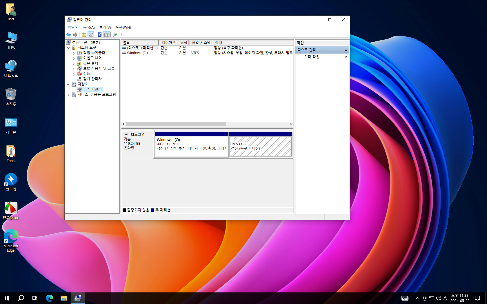Open the 휴지통 recycle bin icon
487x304 pixels.
pos(11,97)
